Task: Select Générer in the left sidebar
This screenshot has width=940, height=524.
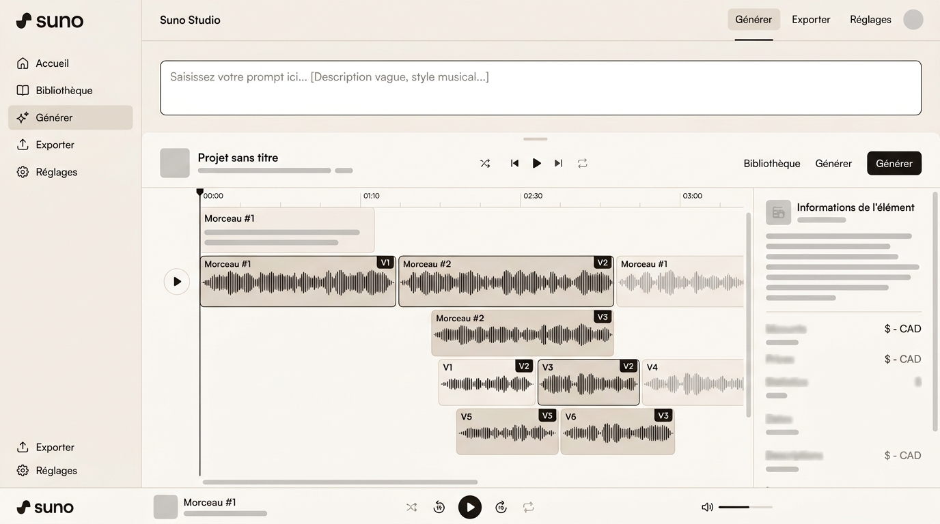Action: (x=70, y=117)
